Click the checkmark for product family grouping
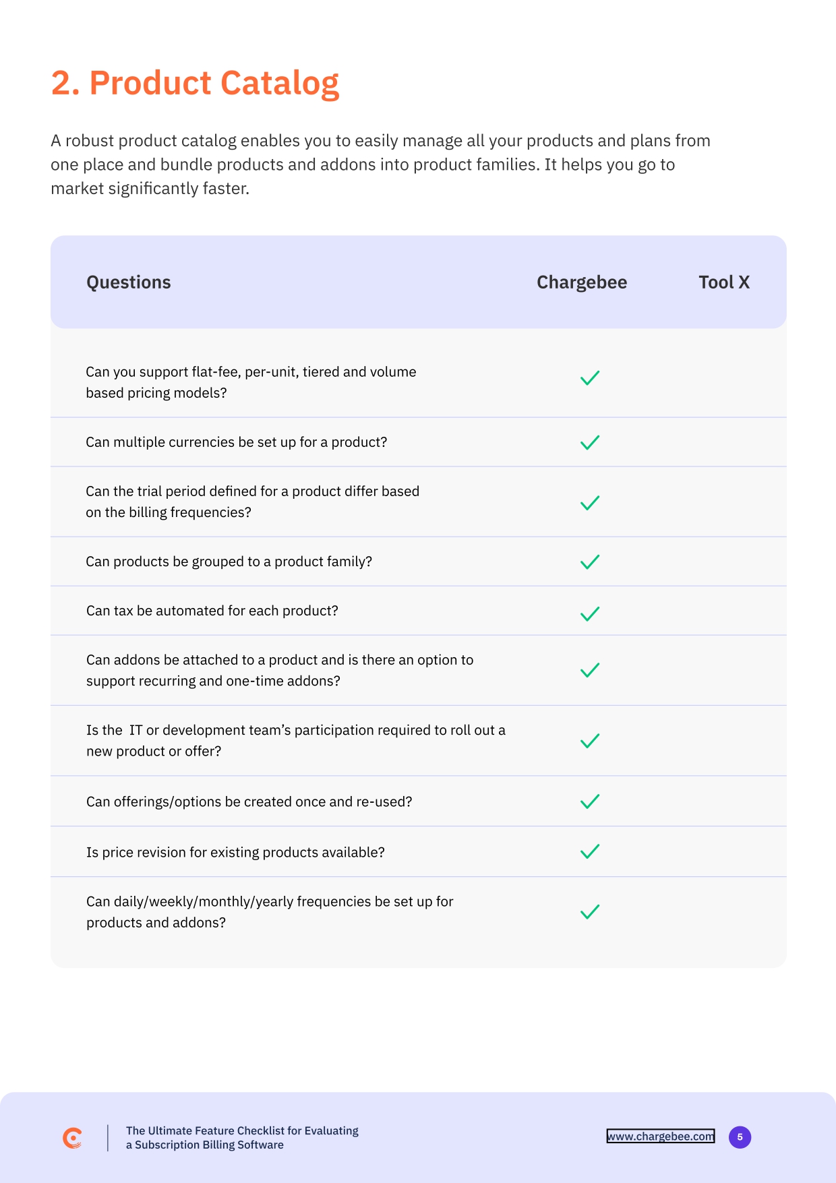The image size is (836, 1183). point(590,562)
